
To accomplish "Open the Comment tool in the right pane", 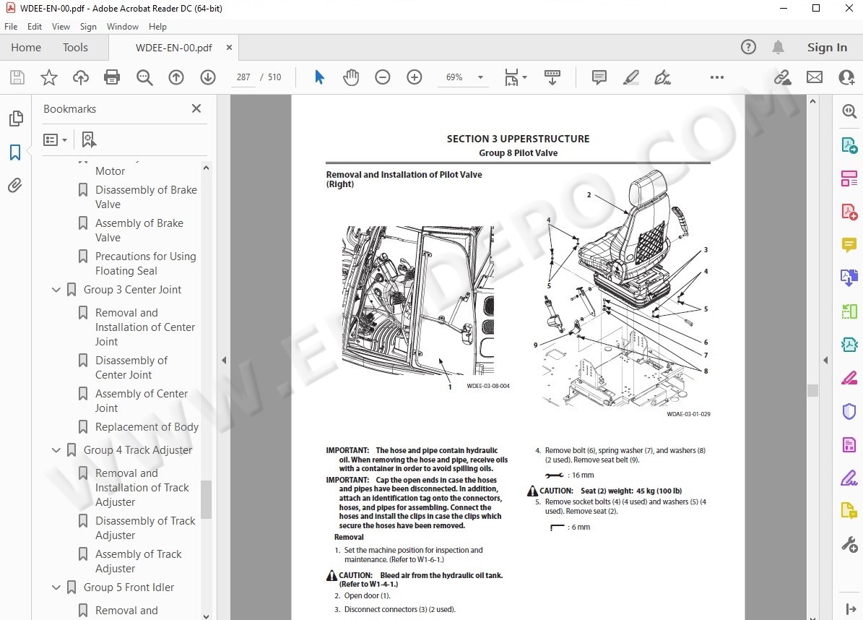I will coord(849,244).
